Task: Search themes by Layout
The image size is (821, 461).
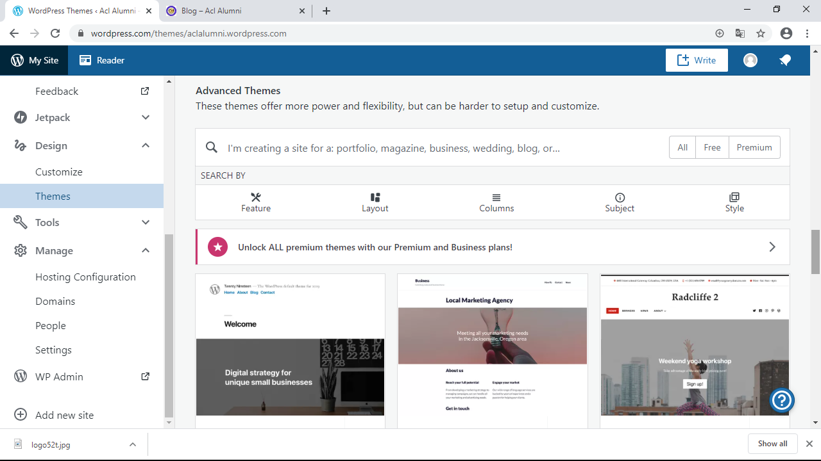Action: click(375, 202)
